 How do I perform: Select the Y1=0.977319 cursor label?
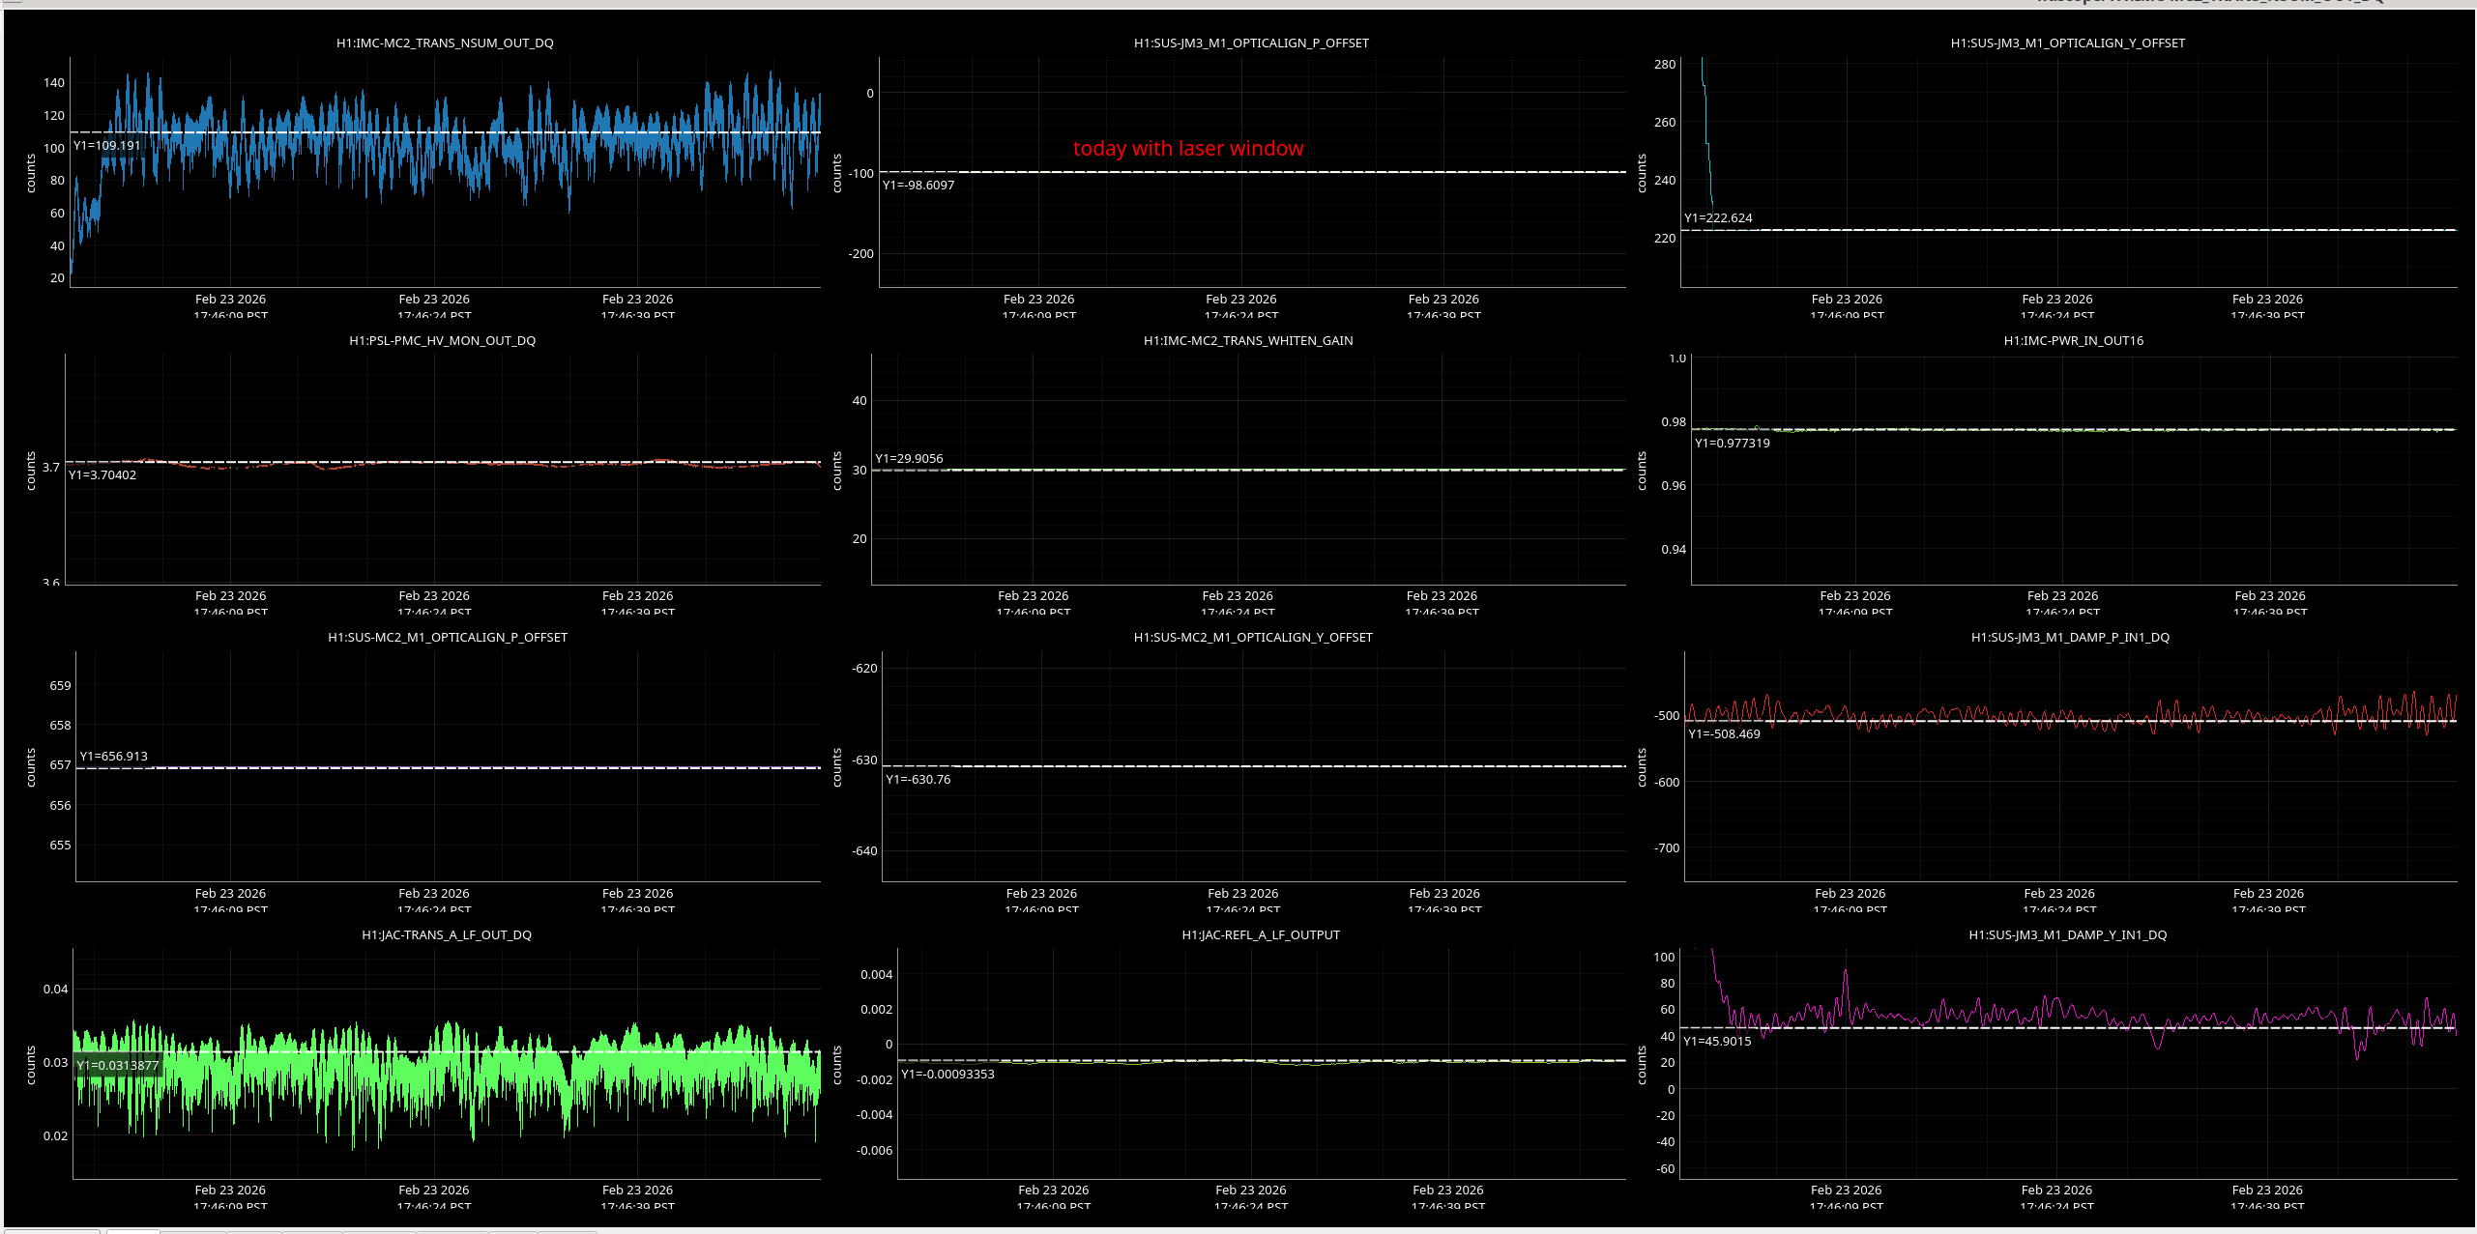click(1732, 444)
